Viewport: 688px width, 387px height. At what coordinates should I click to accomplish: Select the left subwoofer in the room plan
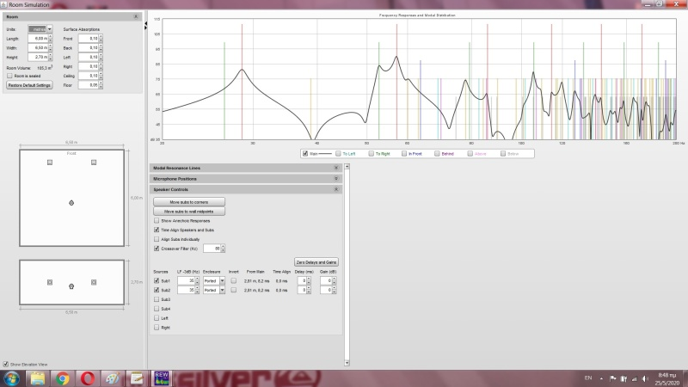50,162
